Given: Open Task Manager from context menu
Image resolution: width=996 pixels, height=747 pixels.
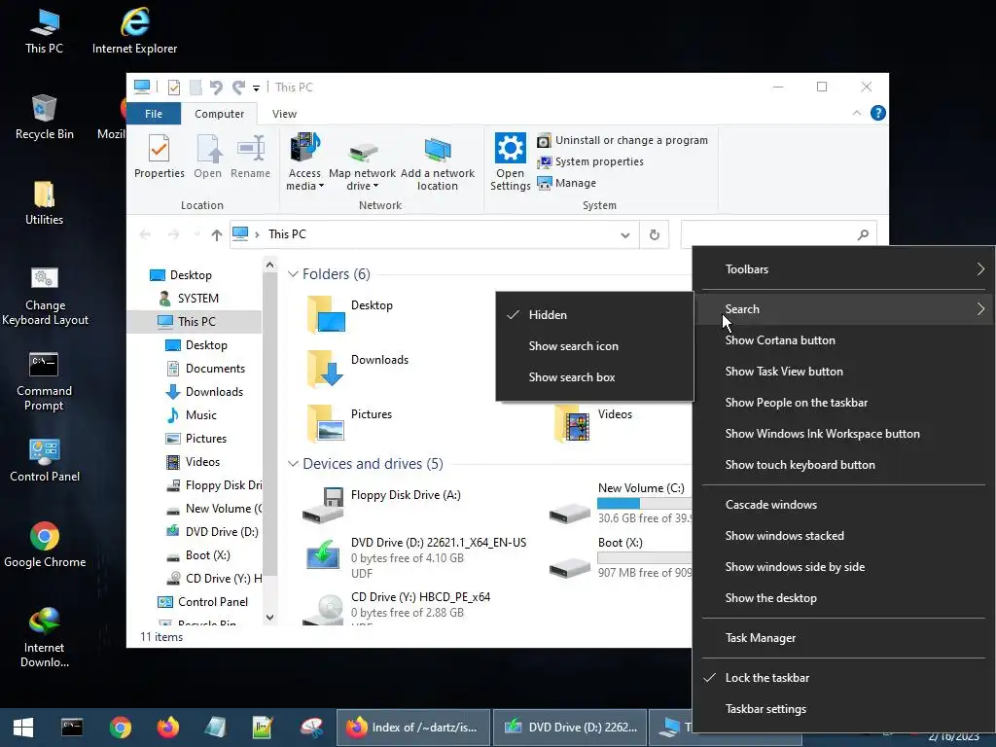Looking at the screenshot, I should (843, 638).
